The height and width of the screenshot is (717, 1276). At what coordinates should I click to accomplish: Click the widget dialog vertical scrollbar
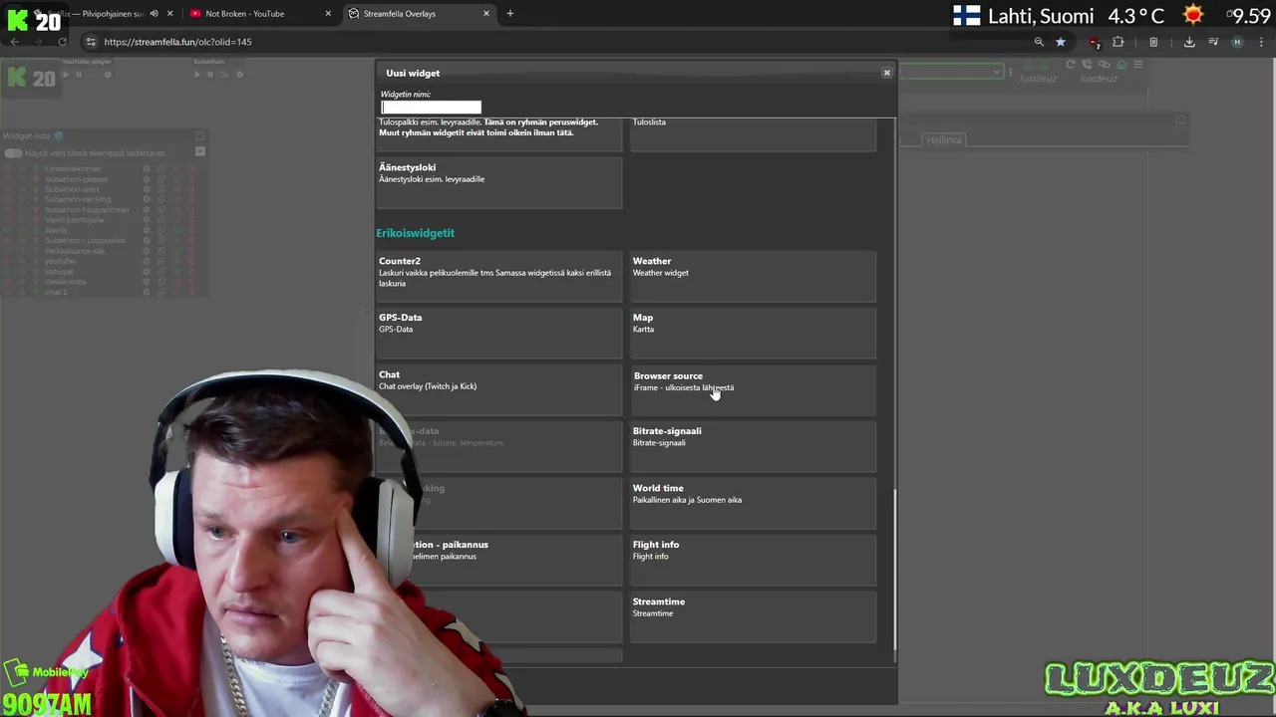[894, 568]
